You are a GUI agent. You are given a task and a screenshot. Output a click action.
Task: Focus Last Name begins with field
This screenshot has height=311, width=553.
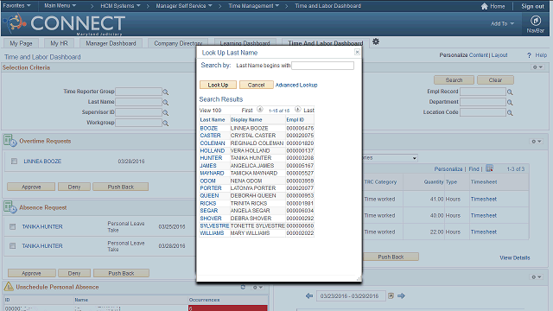pyautogui.click(x=322, y=66)
